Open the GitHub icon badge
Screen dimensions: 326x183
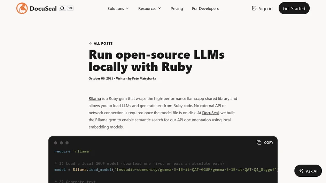click(x=62, y=8)
